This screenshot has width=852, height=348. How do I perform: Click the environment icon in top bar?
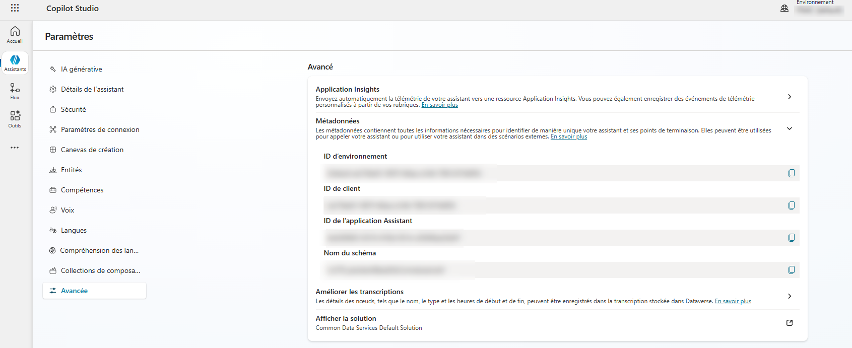coord(784,8)
